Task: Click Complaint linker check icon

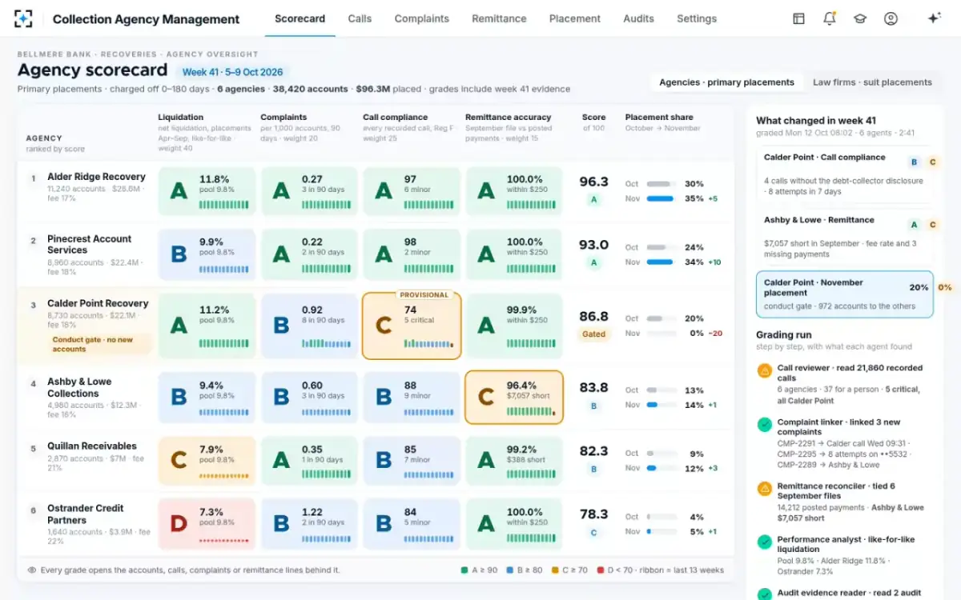Action: pos(764,424)
